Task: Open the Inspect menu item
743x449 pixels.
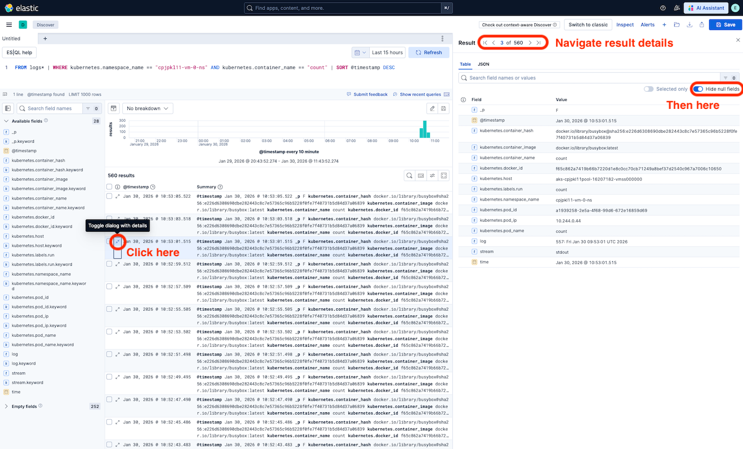Action: pyautogui.click(x=625, y=24)
